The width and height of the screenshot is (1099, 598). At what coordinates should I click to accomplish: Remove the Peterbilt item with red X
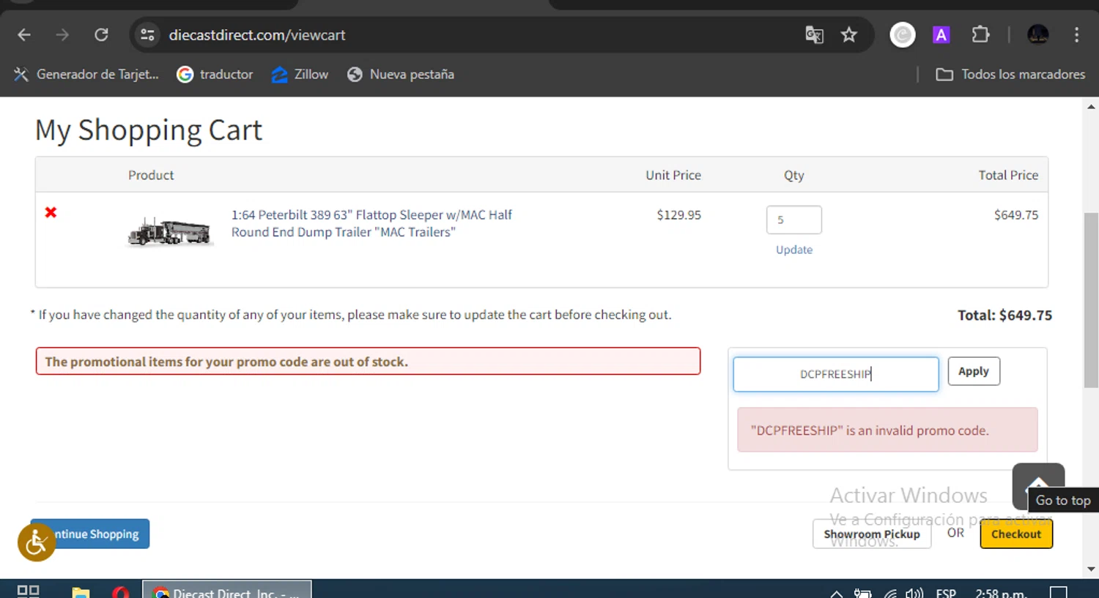(x=51, y=212)
